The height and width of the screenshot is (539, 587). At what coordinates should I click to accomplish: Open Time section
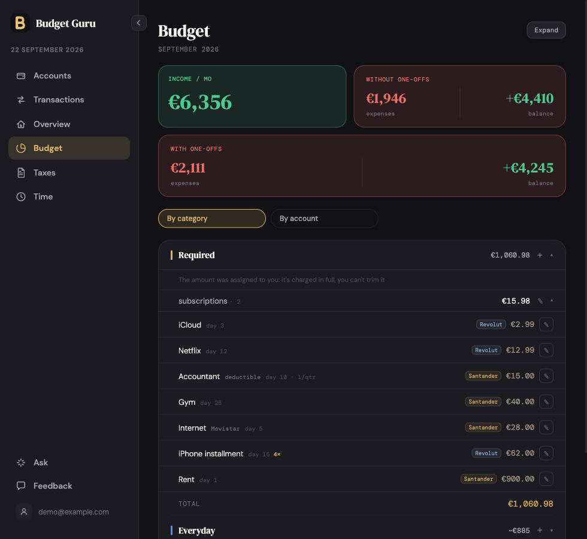point(69,196)
